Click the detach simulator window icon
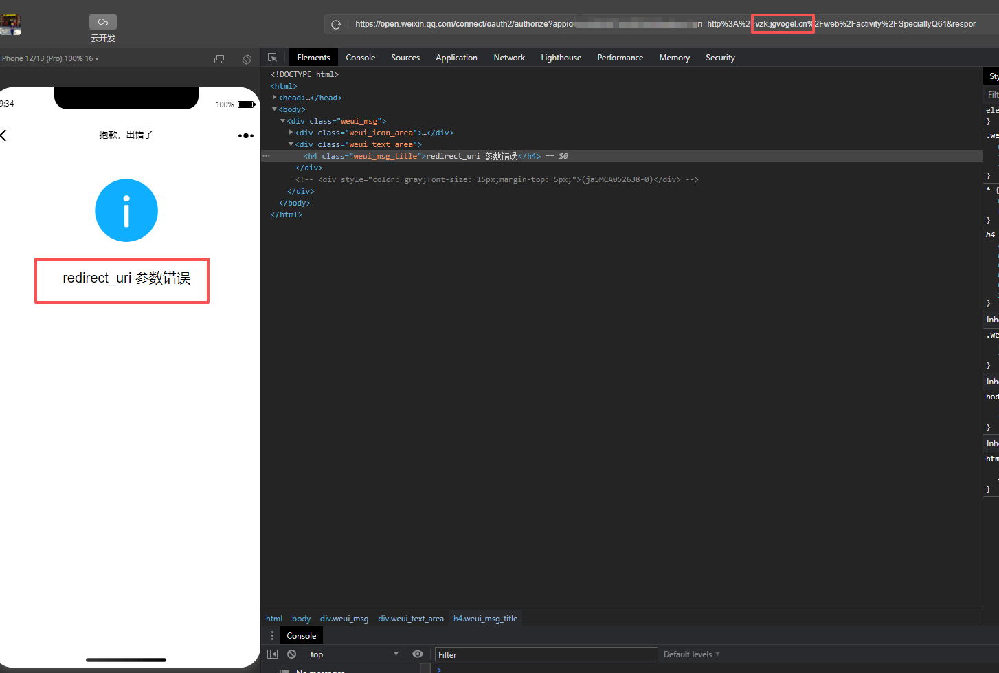Viewport: 999px width, 673px height. [219, 59]
